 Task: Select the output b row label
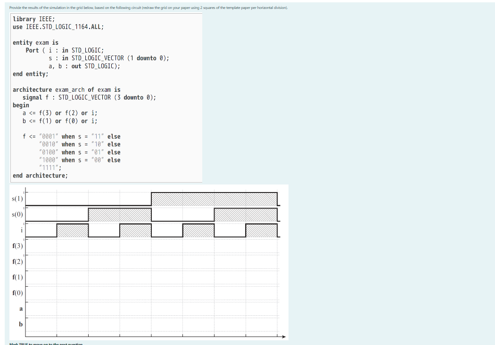click(x=21, y=324)
